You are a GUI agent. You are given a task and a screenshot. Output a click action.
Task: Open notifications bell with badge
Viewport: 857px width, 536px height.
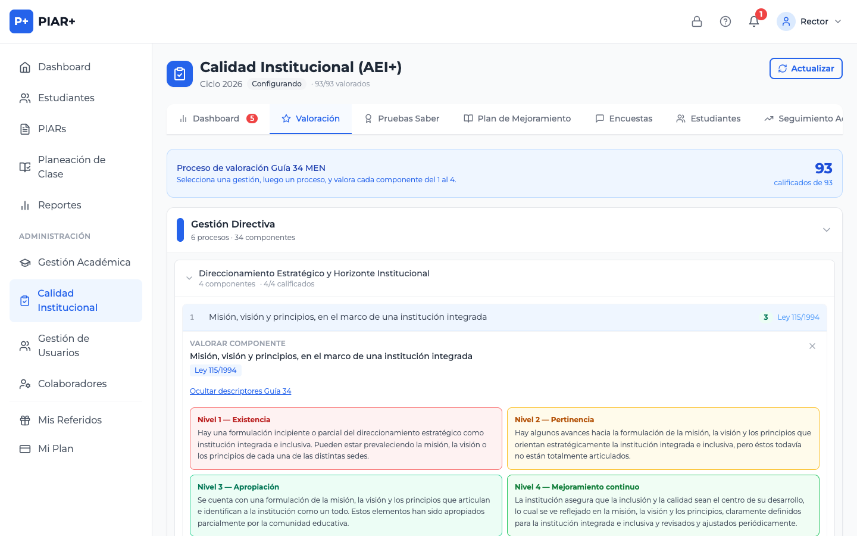[x=754, y=21]
